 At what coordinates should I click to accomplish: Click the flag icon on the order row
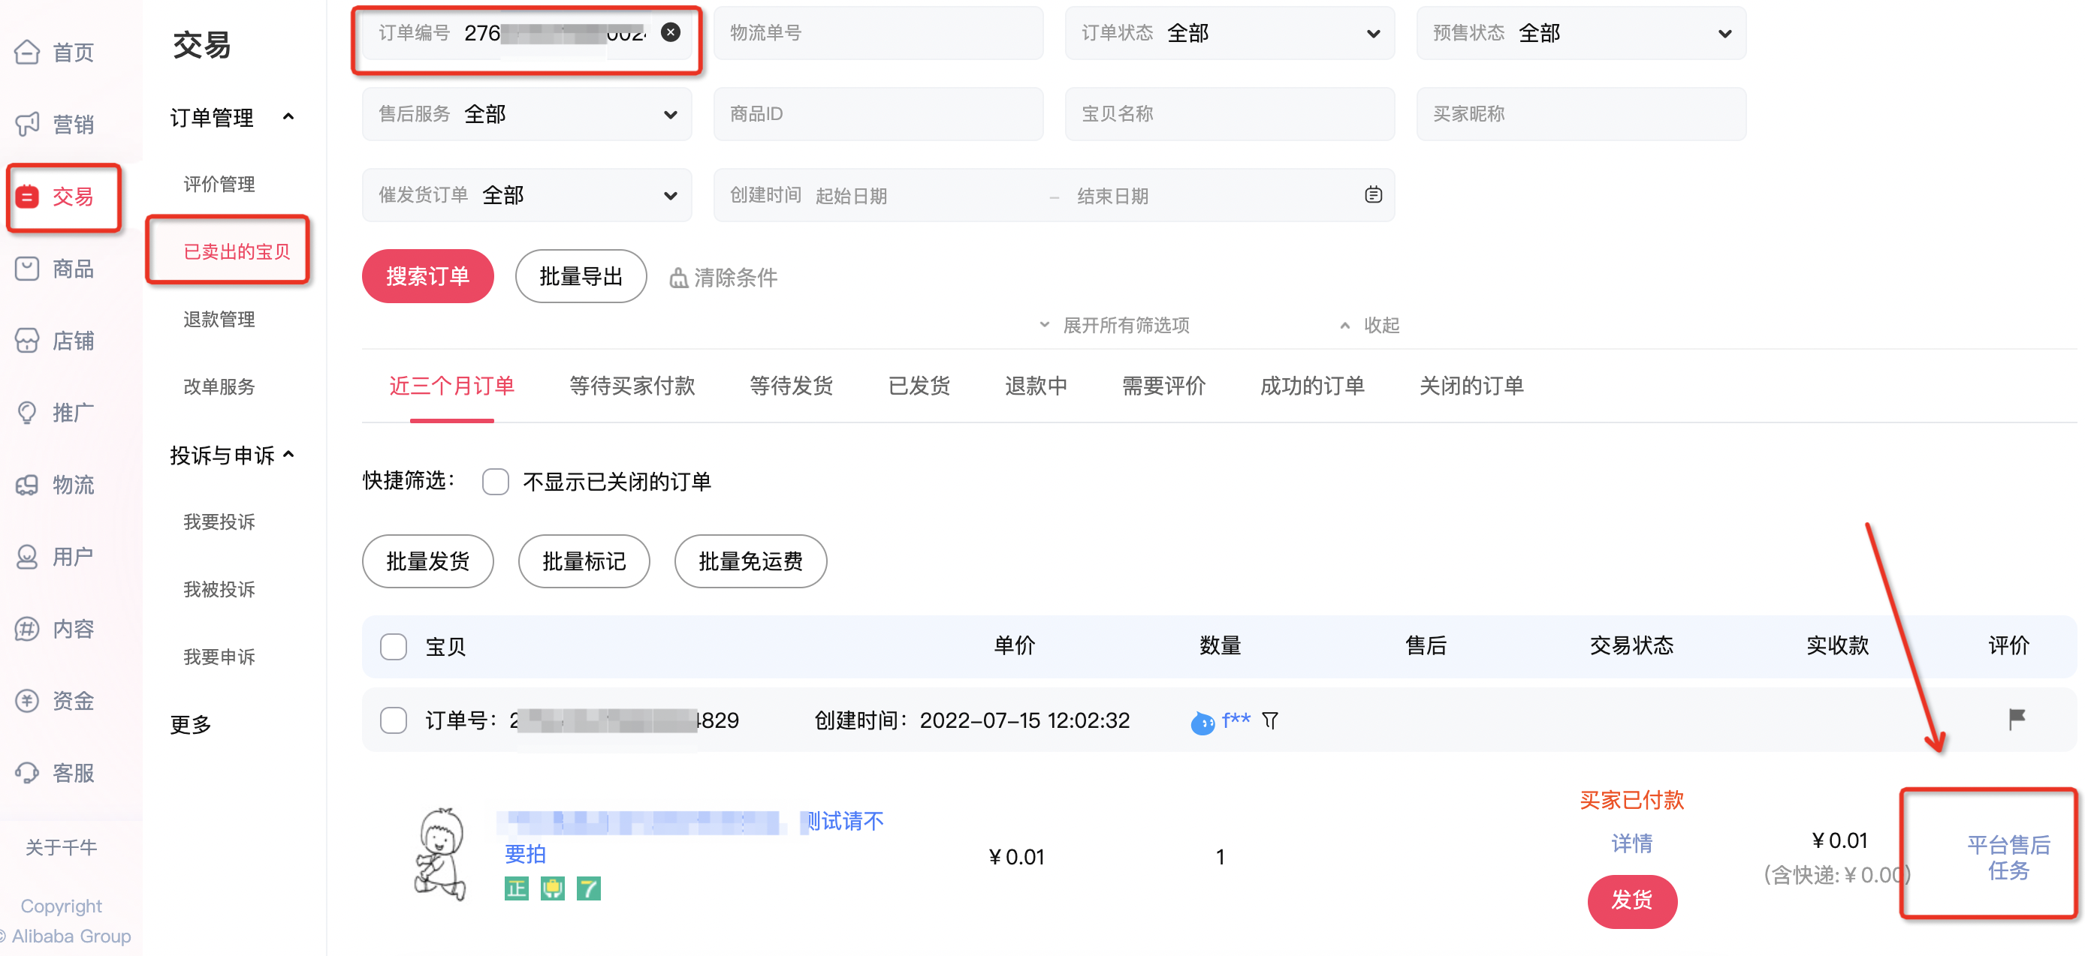click(2017, 717)
